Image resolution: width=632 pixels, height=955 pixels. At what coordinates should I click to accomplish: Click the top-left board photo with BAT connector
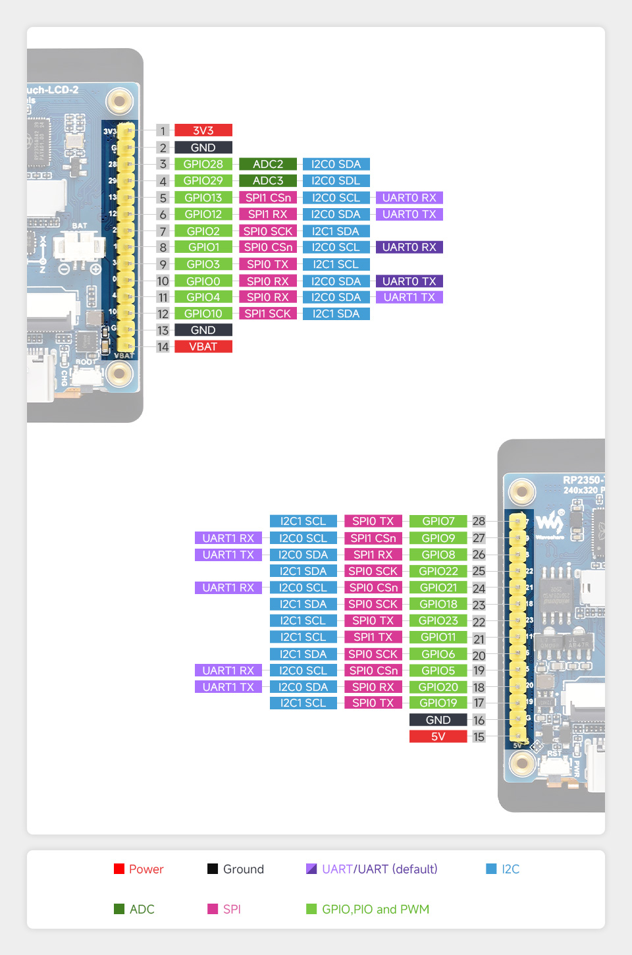(x=85, y=235)
